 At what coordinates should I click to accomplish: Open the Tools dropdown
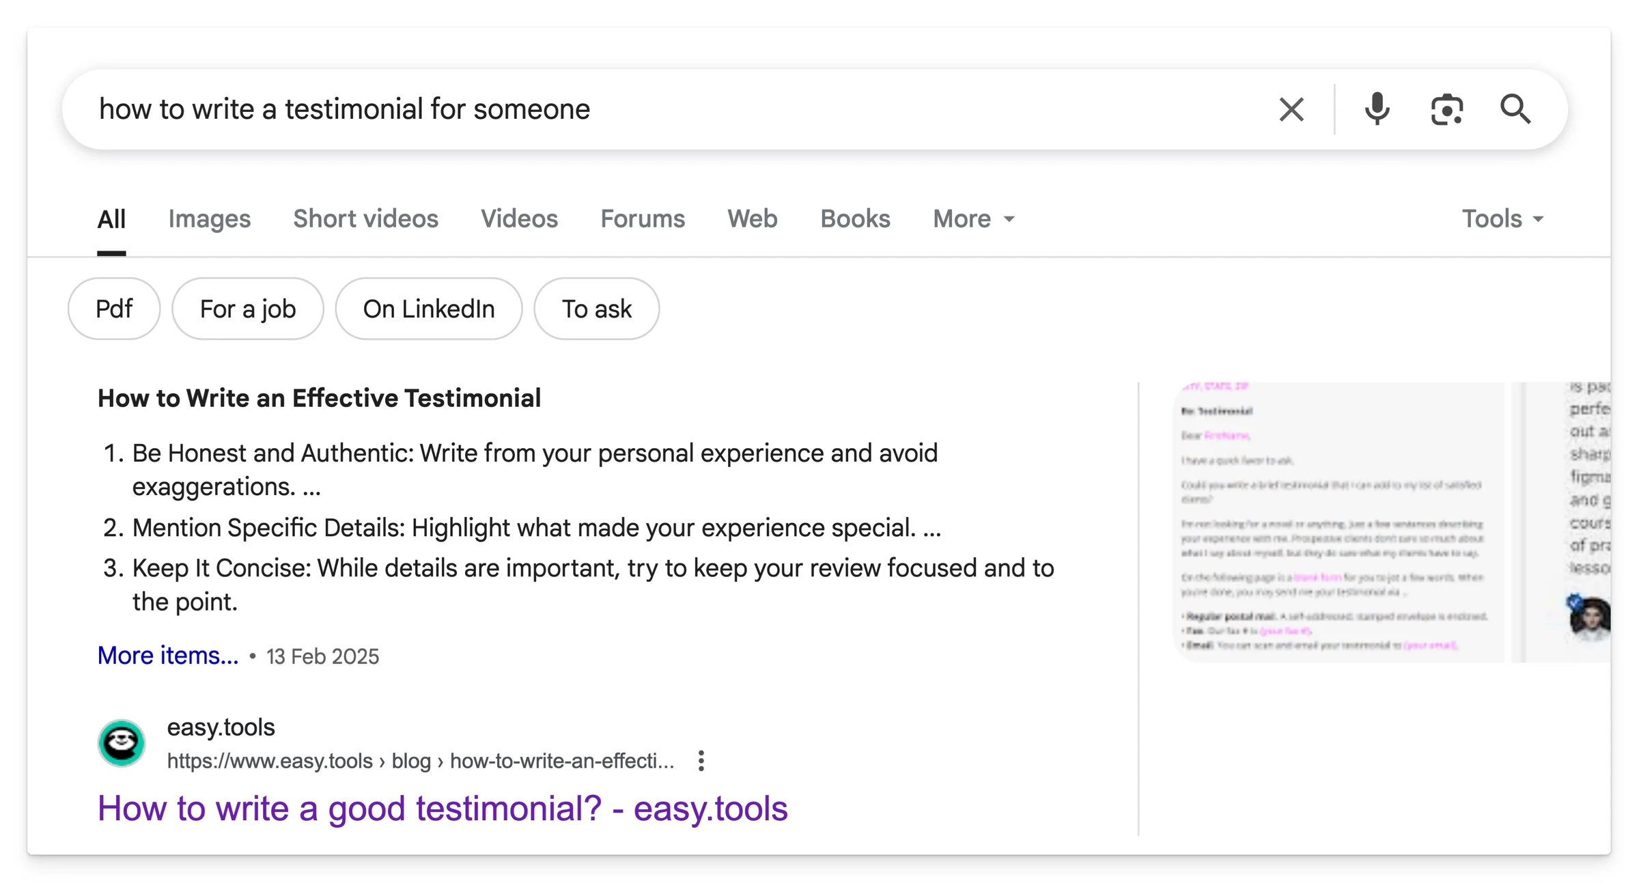(1502, 219)
